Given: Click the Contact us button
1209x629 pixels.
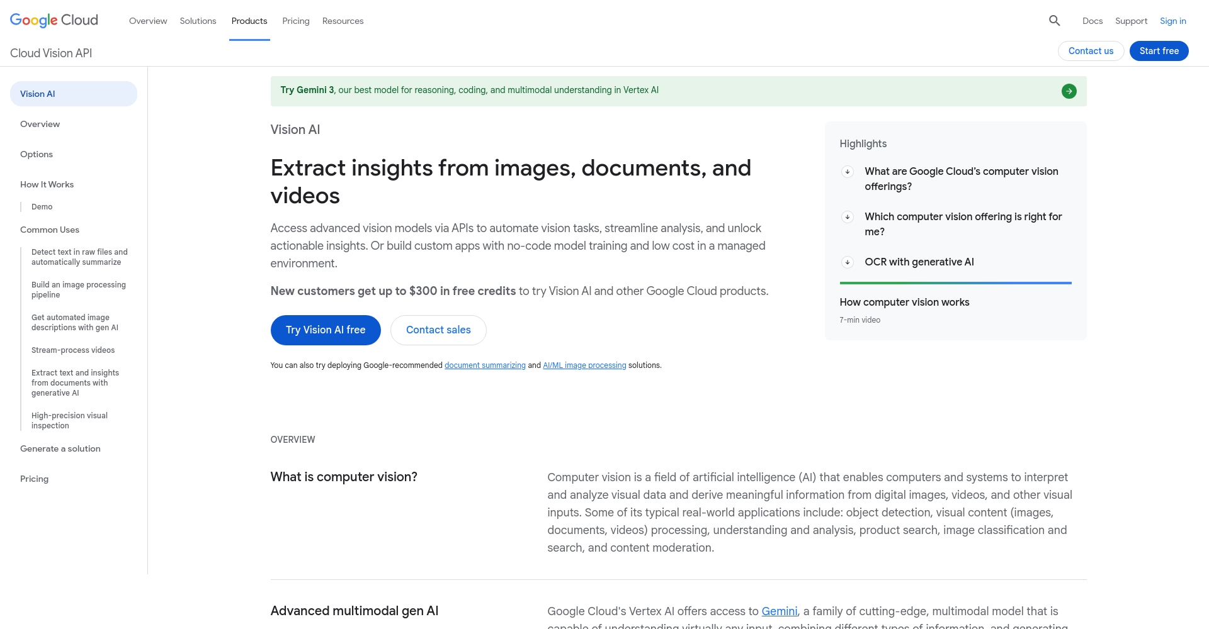Looking at the screenshot, I should click(1091, 51).
